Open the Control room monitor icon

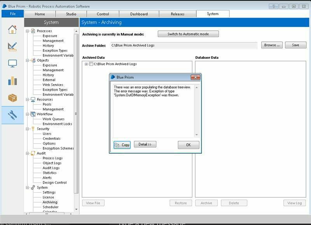(12, 63)
